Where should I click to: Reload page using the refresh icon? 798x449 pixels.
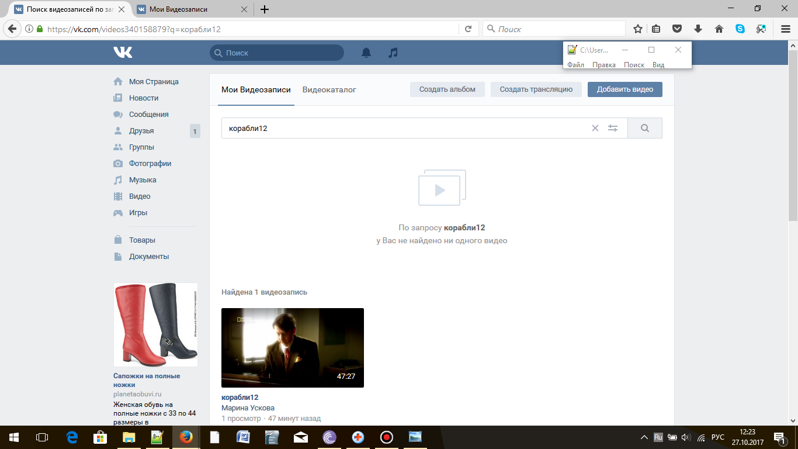tap(468, 29)
